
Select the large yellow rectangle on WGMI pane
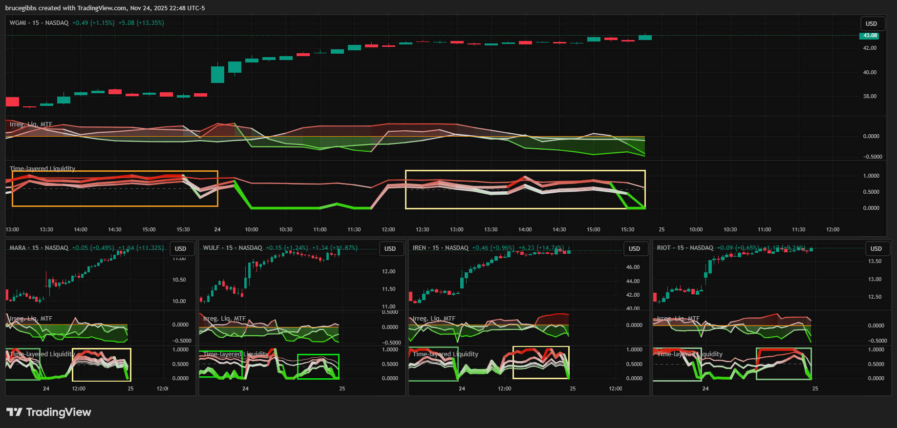pos(525,171)
